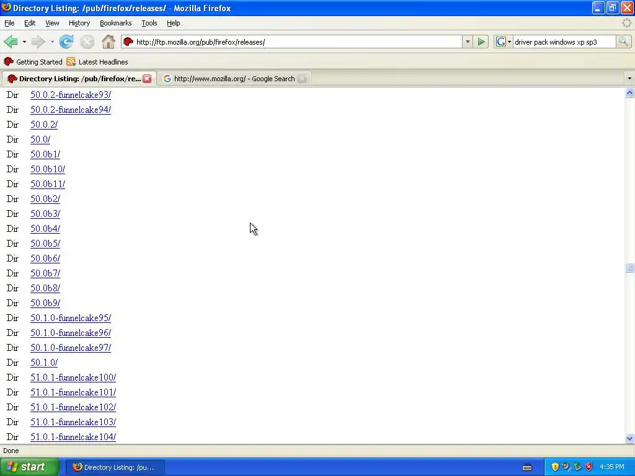Viewport: 635px width, 476px height.
Task: Open the 51.0.1-funnelcake100/ directory link
Action: (73, 377)
